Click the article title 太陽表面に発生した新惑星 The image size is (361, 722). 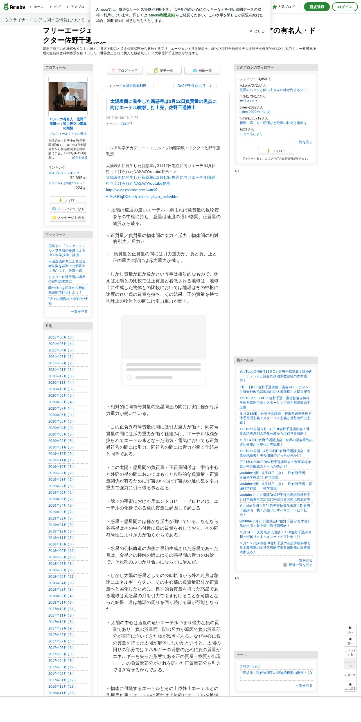(163, 105)
